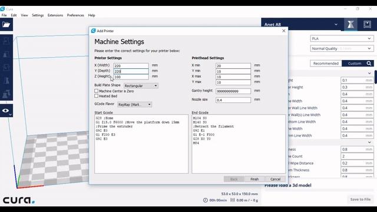Select the Move tool in left sidebar
377x212 pixels.
coord(6,41)
